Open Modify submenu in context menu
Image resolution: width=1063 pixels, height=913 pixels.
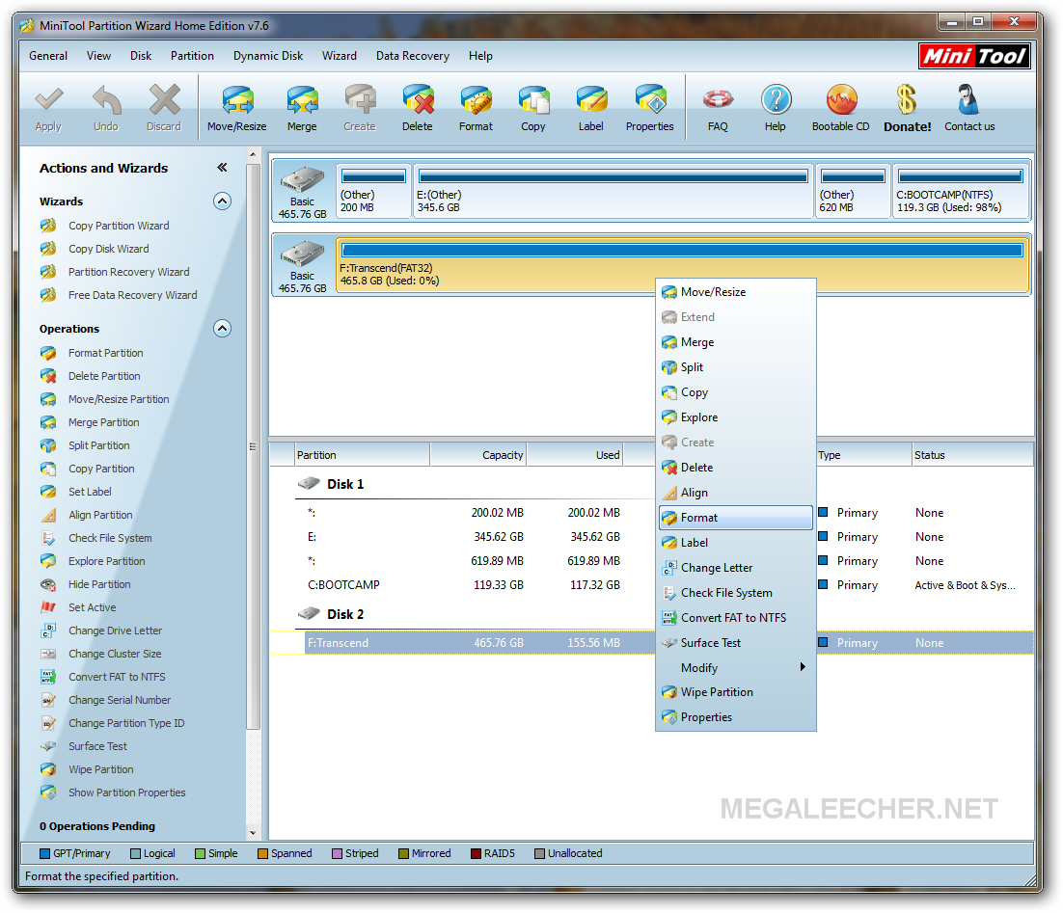tap(736, 667)
